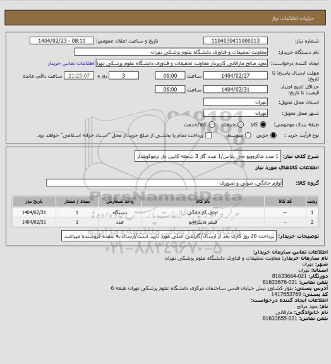The height and width of the screenshot is (364, 331).
Task: Click the general need description field
Action: coord(208,156)
